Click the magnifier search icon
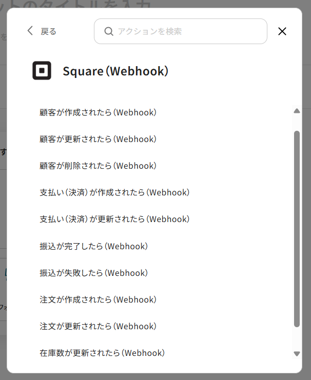Viewport: 311px width, 380px height. pos(109,31)
